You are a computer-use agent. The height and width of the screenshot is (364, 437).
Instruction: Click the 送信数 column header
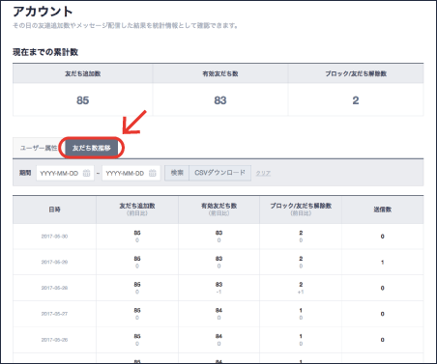click(x=383, y=210)
